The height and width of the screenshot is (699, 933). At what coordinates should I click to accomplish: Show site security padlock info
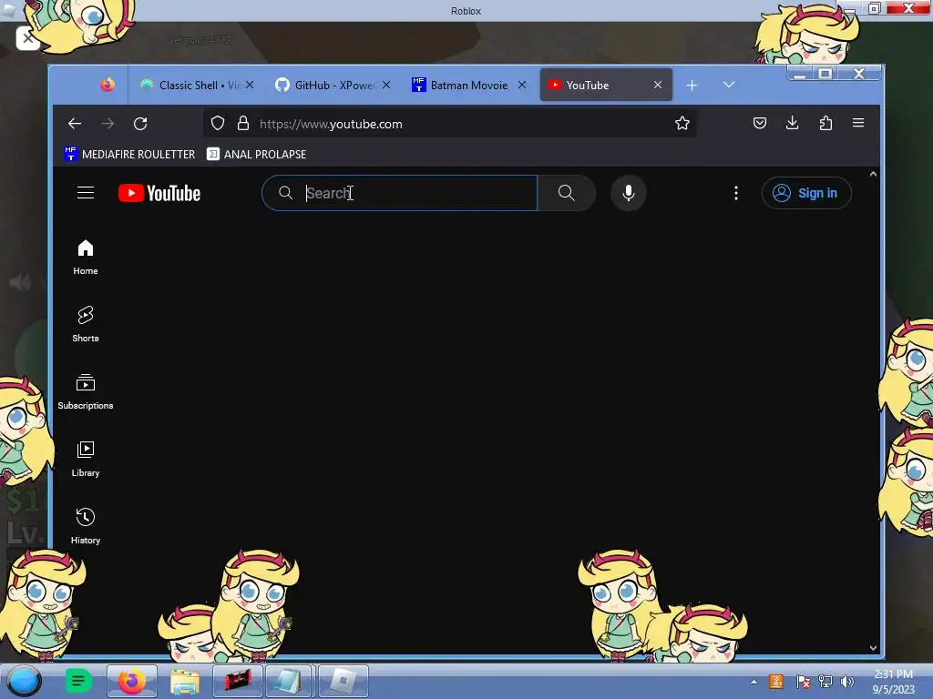[242, 123]
